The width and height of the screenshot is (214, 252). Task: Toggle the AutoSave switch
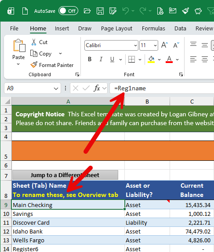coord(68,11)
